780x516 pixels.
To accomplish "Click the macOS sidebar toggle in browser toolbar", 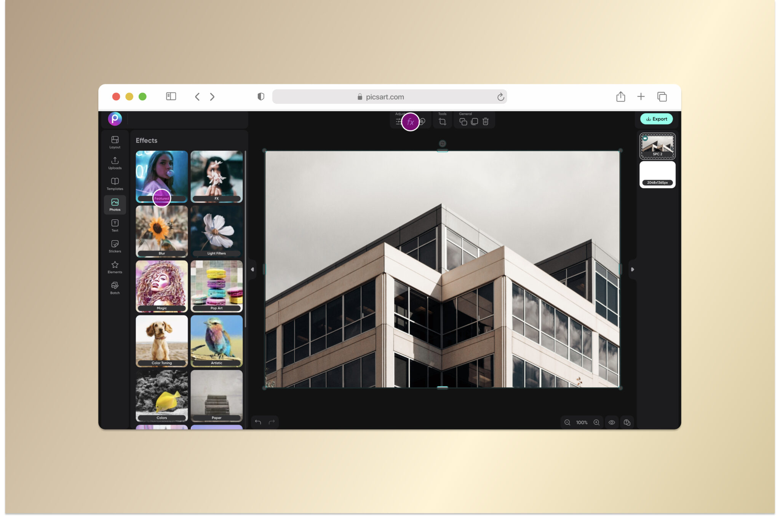I will click(171, 96).
